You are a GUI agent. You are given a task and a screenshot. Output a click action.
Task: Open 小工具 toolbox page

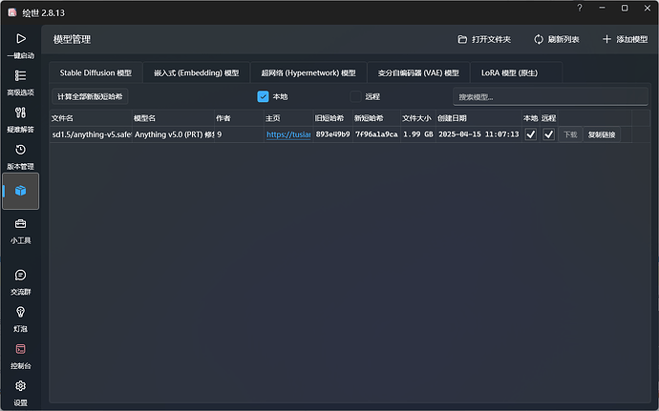click(21, 231)
